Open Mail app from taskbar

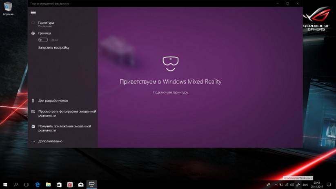coord(81,185)
